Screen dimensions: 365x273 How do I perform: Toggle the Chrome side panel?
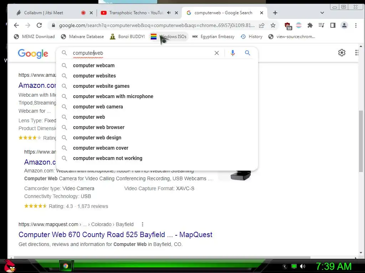(333, 25)
